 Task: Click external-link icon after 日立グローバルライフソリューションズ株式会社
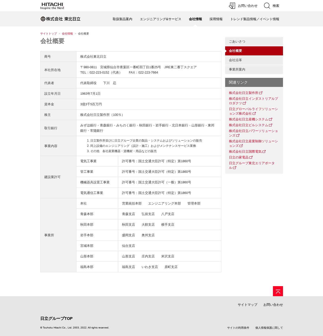coord(254,114)
